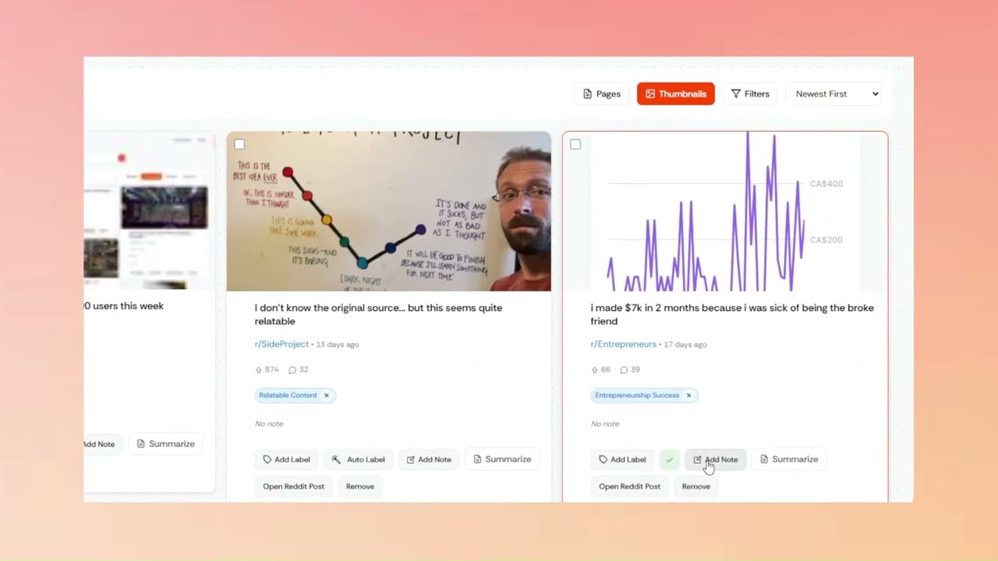Screen dimensions: 998x561
Task: Remove the SideProject post card
Action: coord(360,486)
